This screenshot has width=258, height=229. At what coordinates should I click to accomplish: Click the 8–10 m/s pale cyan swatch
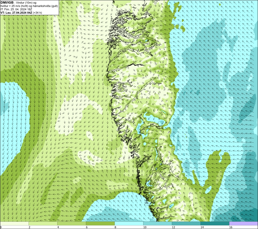pos(129,223)
